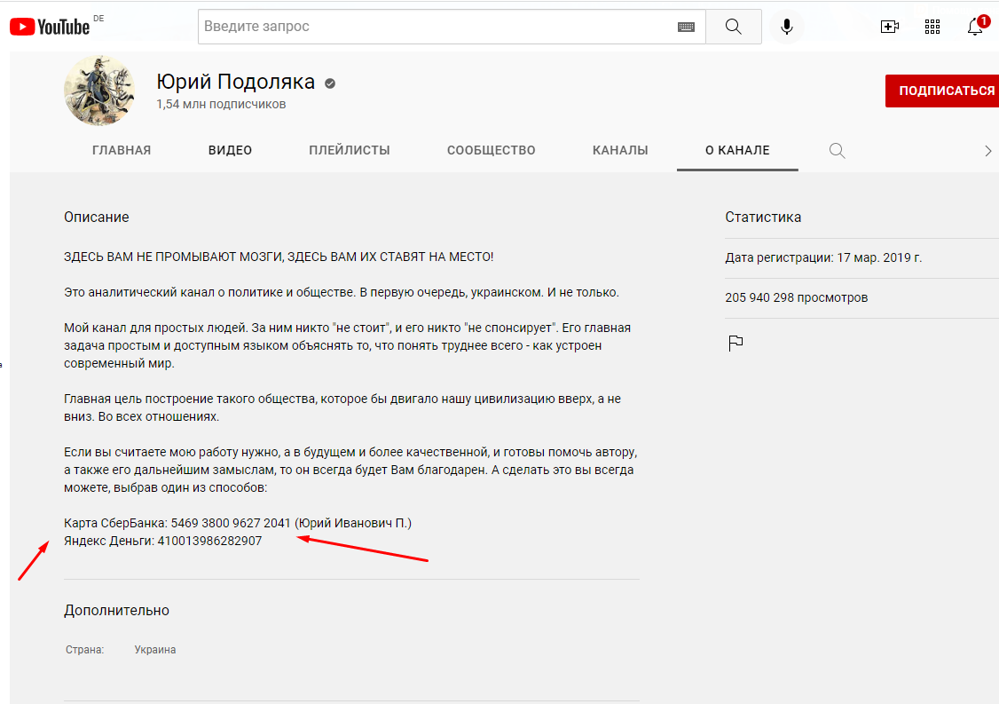The height and width of the screenshot is (704, 999).
Task: Start voice search with microphone icon
Action: pos(787,27)
